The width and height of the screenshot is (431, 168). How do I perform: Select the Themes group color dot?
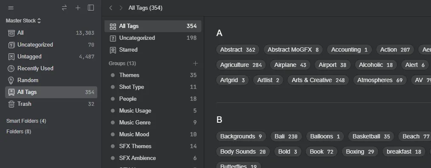pos(113,75)
